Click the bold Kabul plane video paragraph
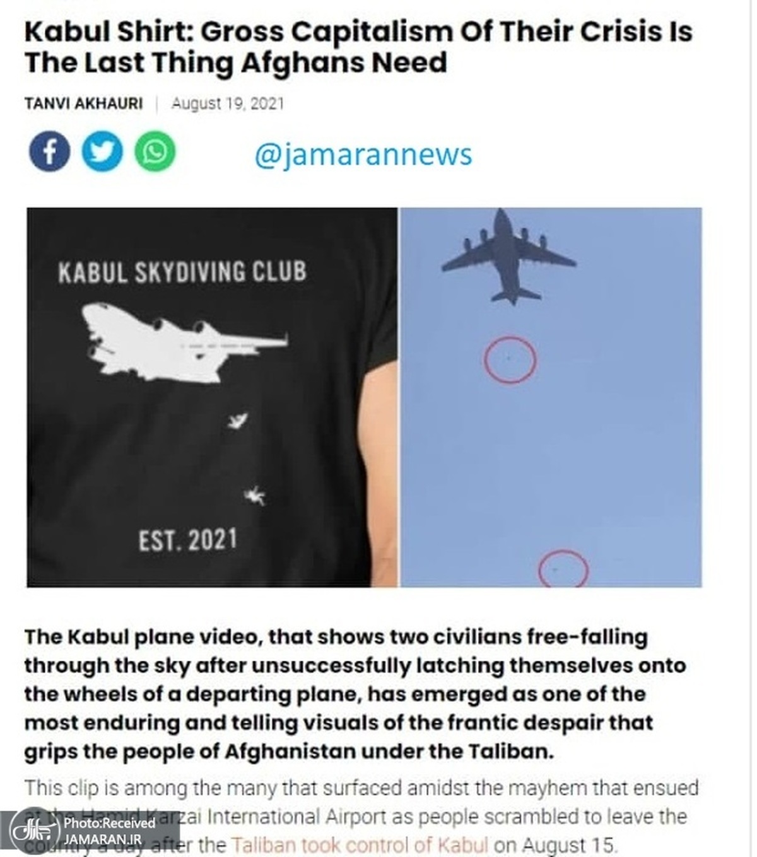Viewport: 757px width, 857px height. click(355, 694)
